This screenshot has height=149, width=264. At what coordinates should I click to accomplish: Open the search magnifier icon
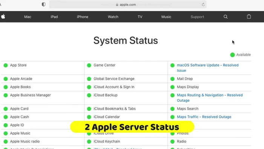click(226, 17)
